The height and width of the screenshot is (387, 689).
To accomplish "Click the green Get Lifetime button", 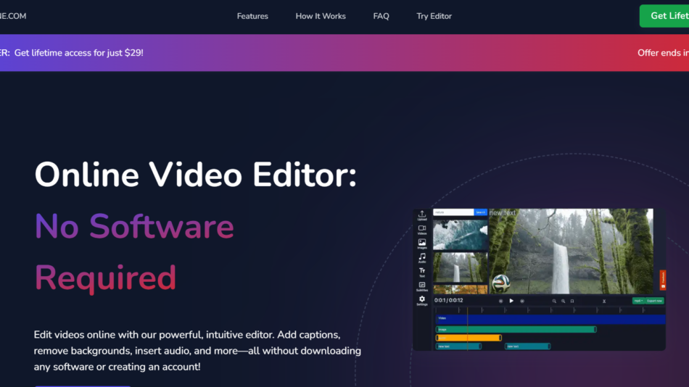I will click(x=664, y=16).
